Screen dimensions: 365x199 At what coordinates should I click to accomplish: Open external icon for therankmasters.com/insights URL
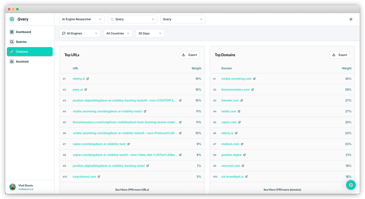[x=180, y=122]
